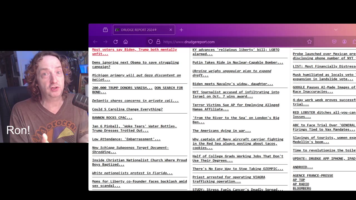Click the browser forward arrow
The height and width of the screenshot is (200, 356).
(105, 42)
